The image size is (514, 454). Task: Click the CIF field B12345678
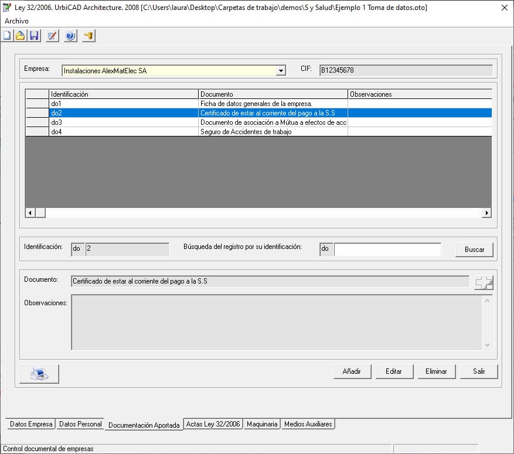coord(406,70)
